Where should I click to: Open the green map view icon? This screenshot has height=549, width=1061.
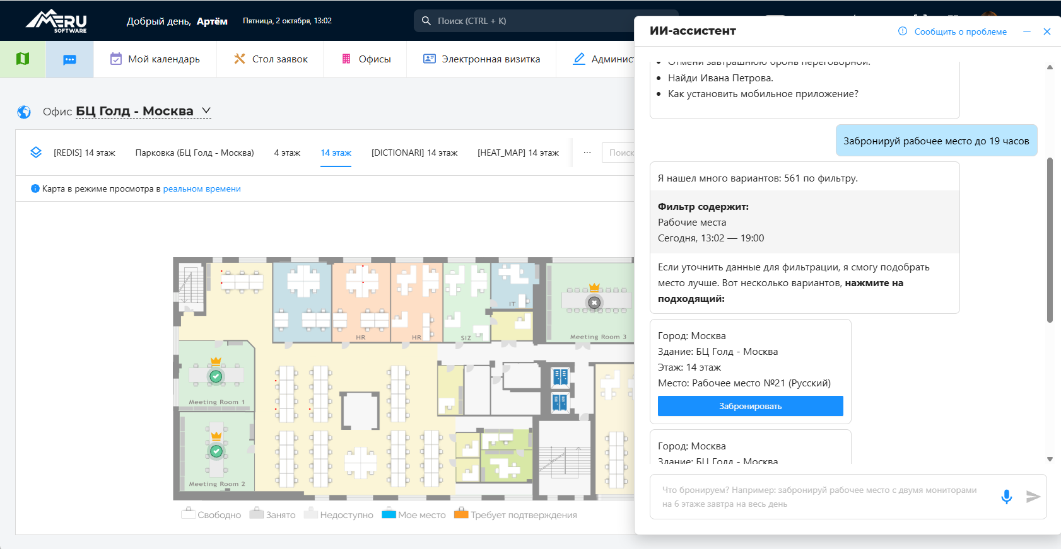tap(23, 59)
